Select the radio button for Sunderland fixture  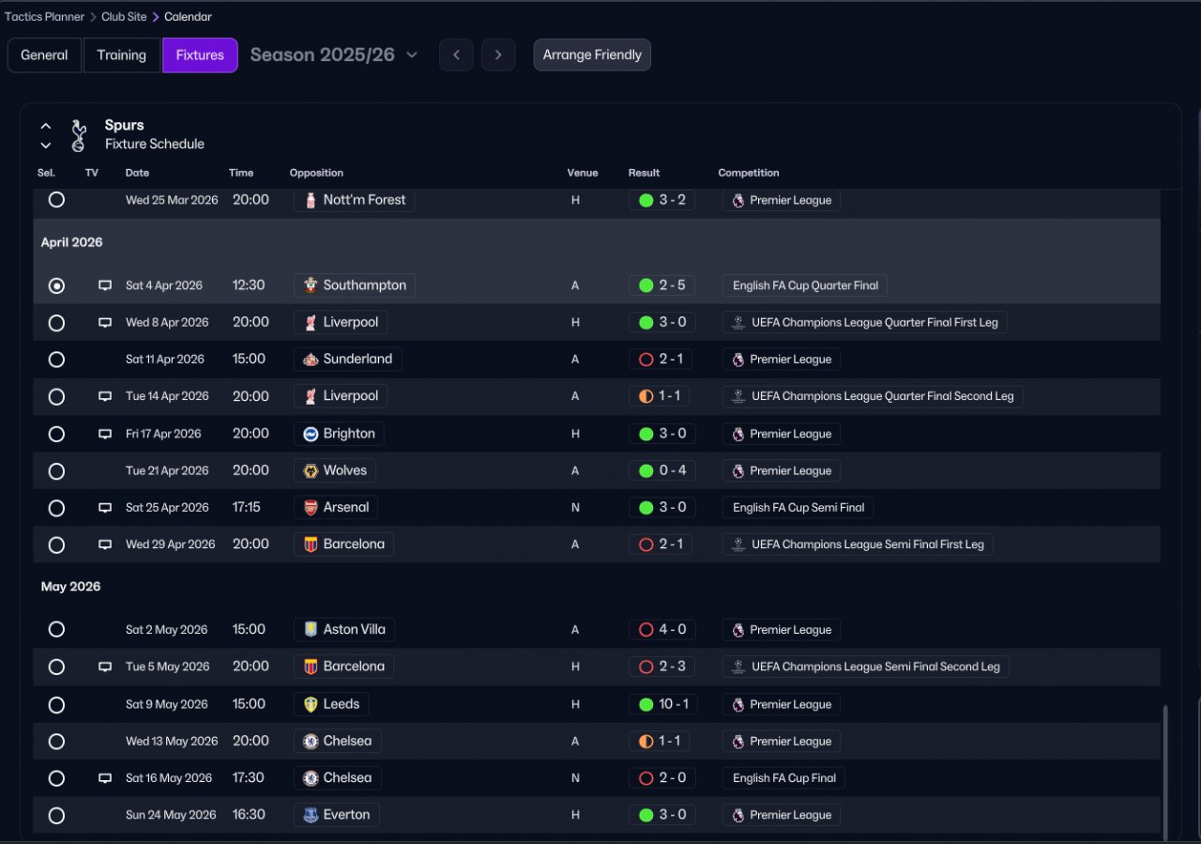56,360
